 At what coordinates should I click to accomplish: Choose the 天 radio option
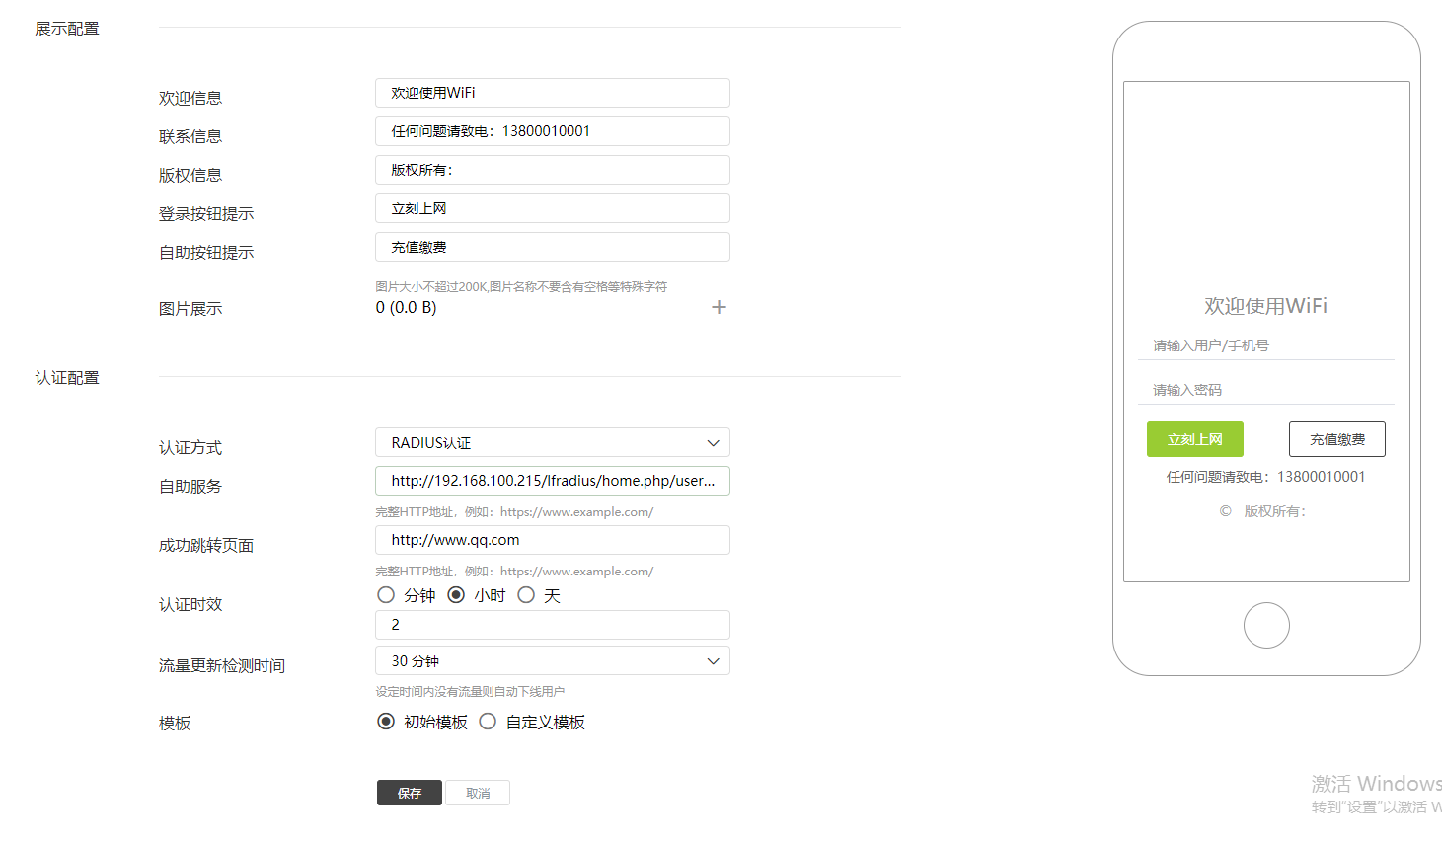coord(526,595)
